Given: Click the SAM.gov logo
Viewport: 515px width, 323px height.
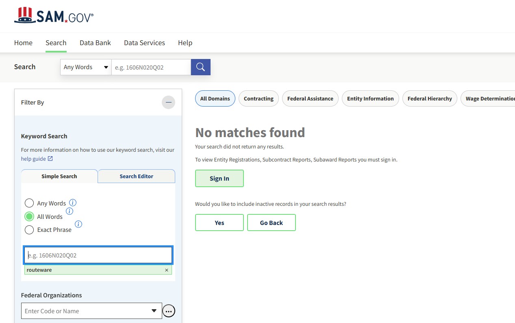Looking at the screenshot, I should coord(54,16).
